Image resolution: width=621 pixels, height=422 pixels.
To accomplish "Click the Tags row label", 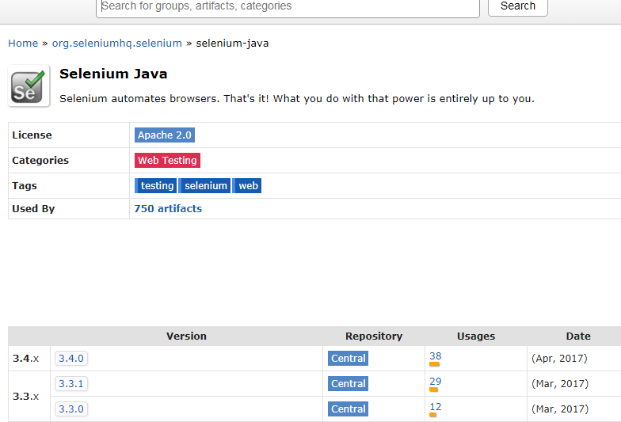I will (24, 185).
